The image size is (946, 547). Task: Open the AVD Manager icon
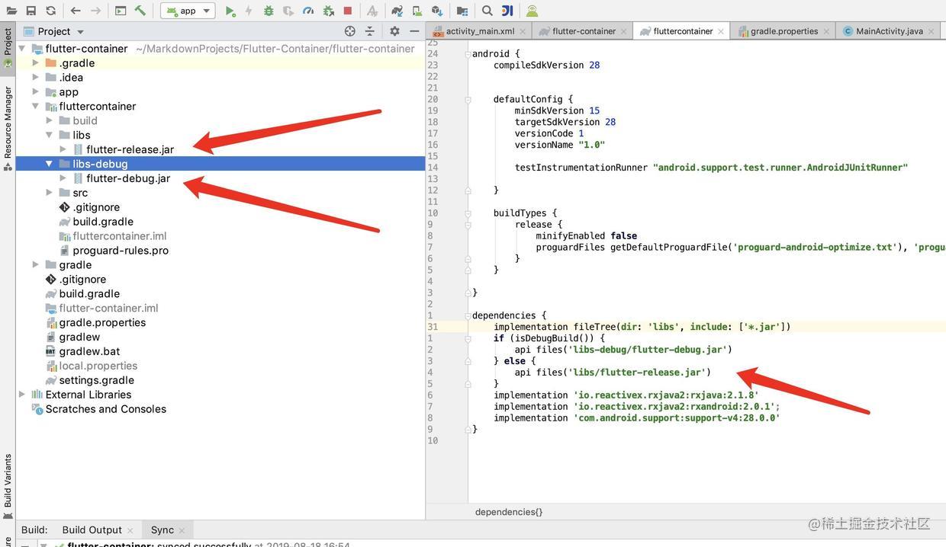tap(417, 11)
